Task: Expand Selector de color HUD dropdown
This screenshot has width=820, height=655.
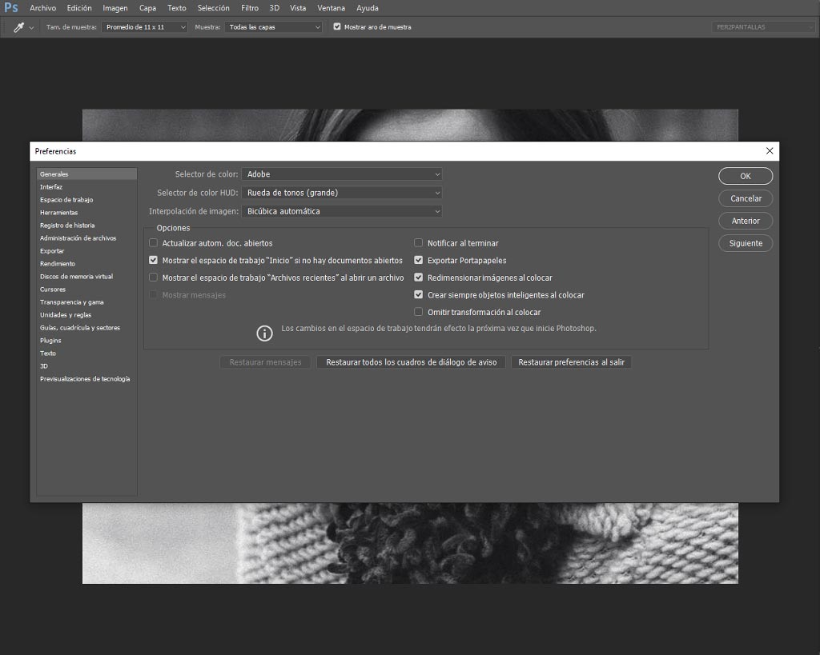Action: (x=342, y=193)
